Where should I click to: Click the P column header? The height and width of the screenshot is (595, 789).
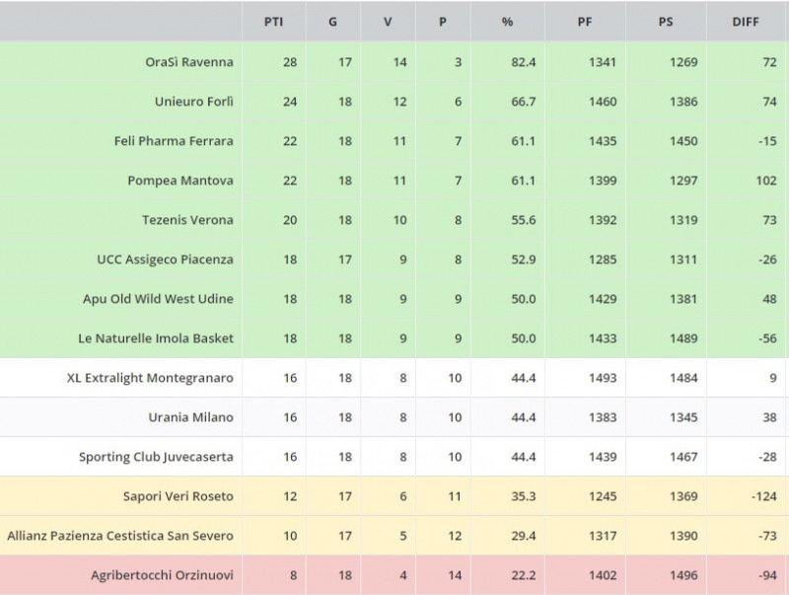[x=443, y=22]
